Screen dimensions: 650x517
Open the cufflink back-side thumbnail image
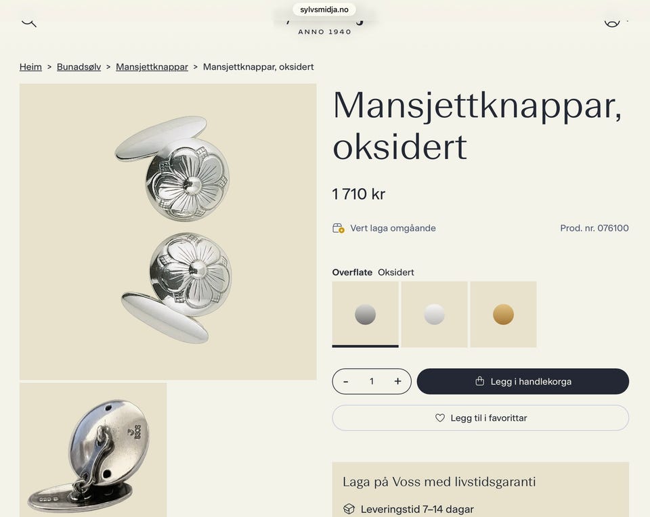point(93,450)
